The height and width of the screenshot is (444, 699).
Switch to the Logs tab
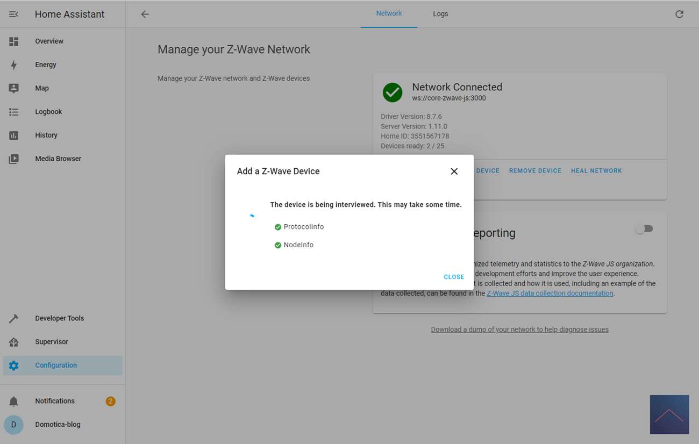tap(440, 14)
